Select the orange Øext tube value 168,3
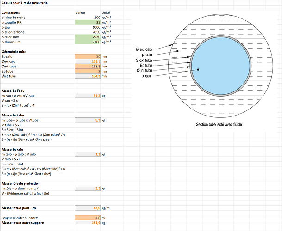 pyautogui.click(x=88, y=66)
